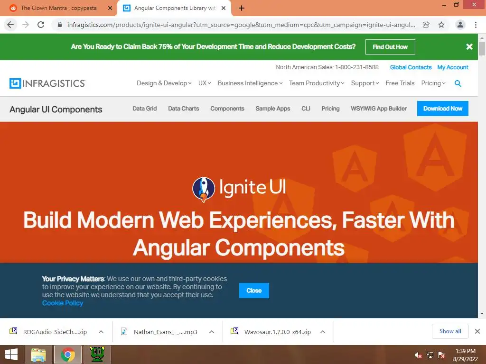
Task: Show all downloads
Action: point(450,331)
